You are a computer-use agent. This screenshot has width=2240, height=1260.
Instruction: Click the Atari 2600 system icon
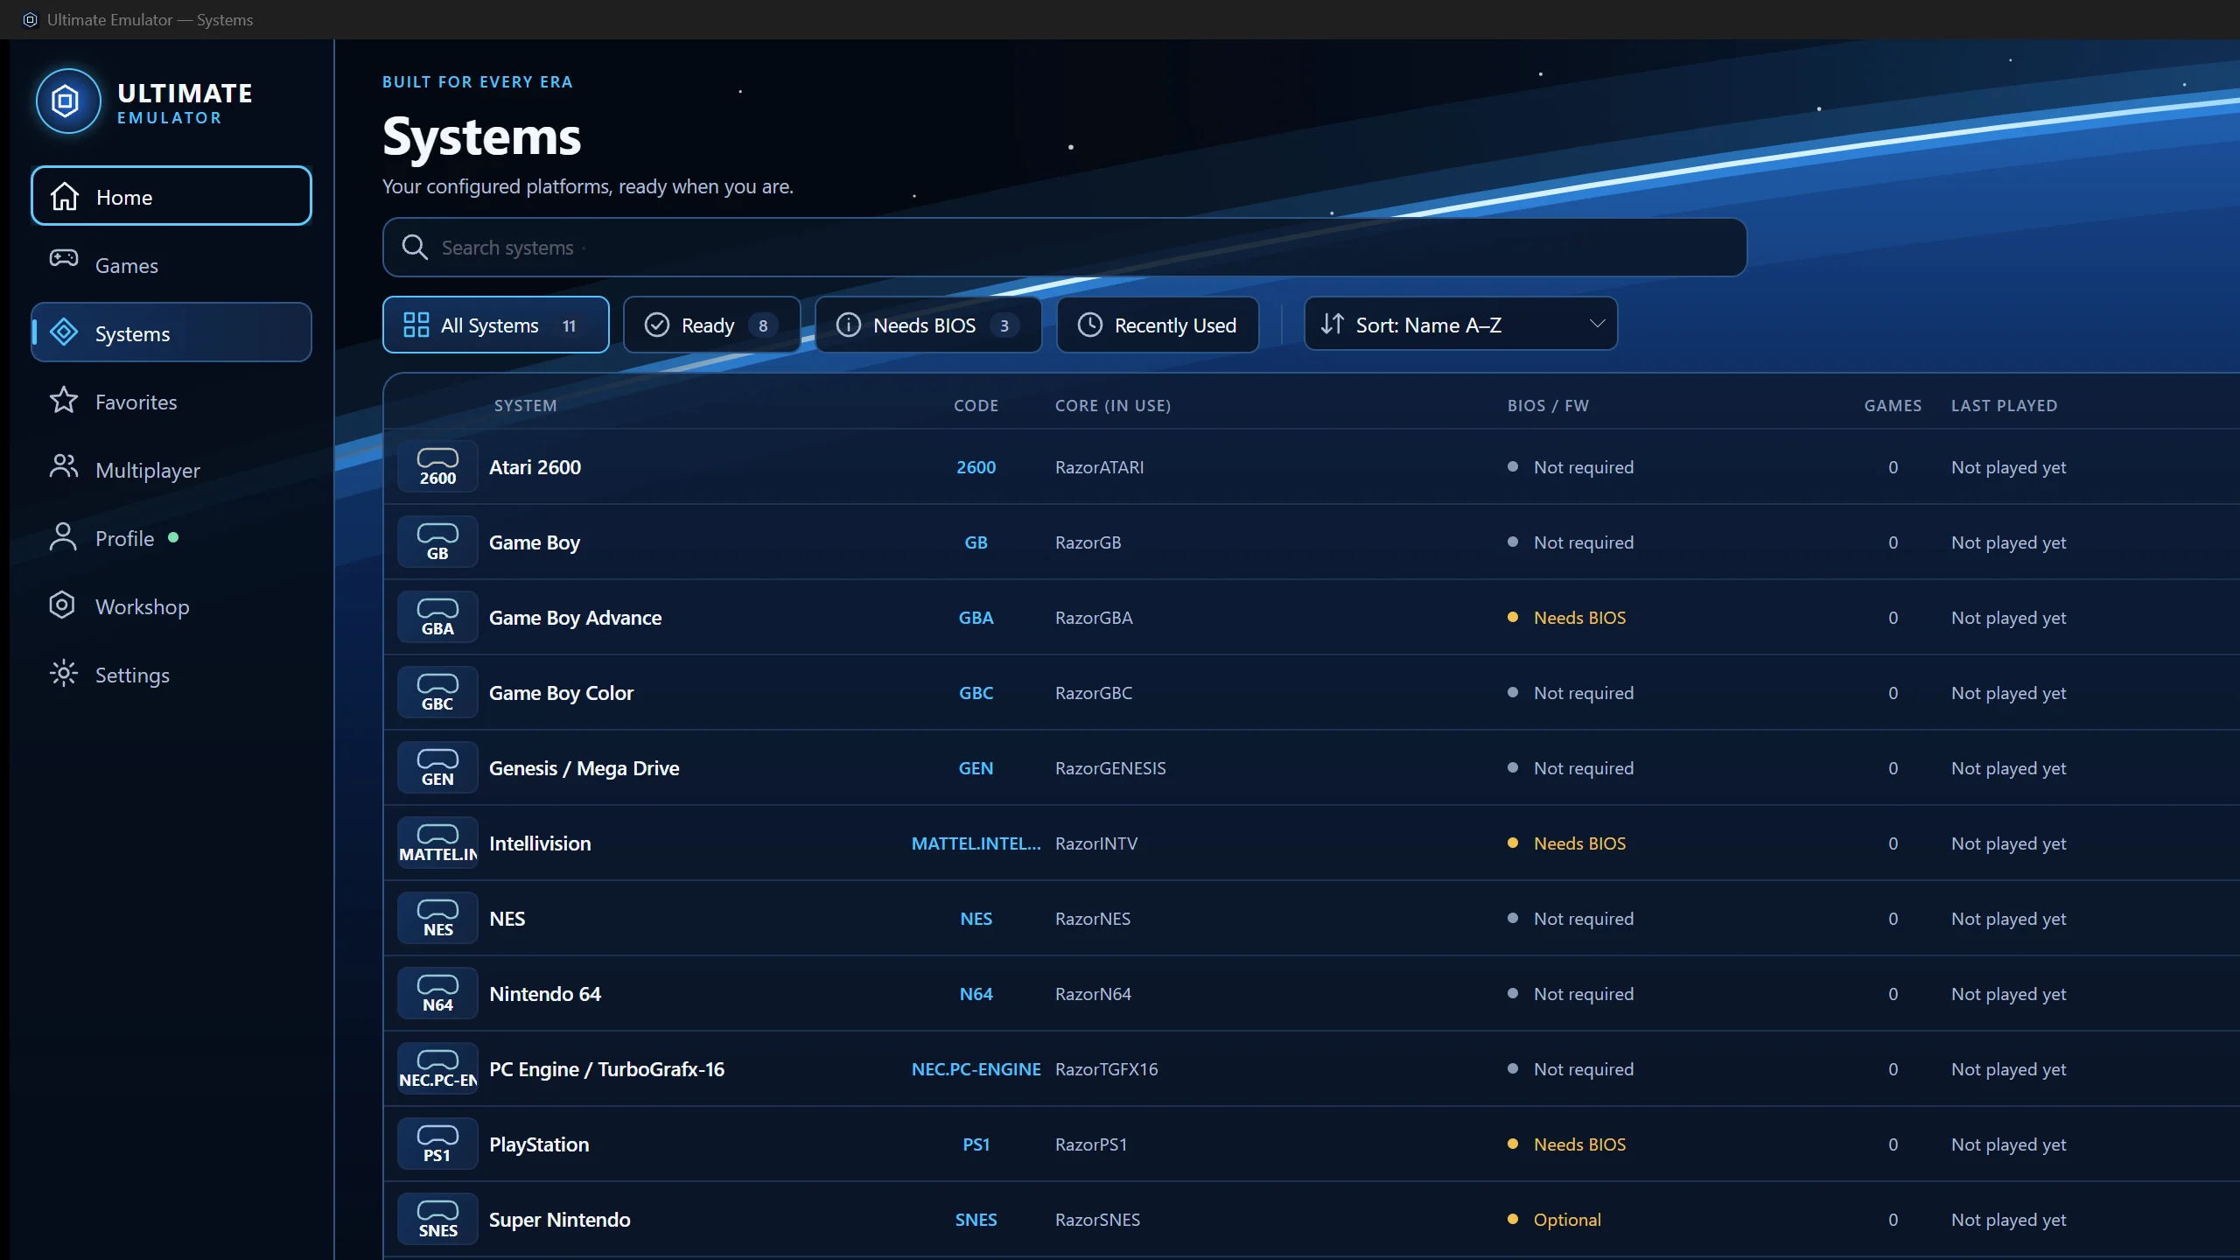coord(437,466)
